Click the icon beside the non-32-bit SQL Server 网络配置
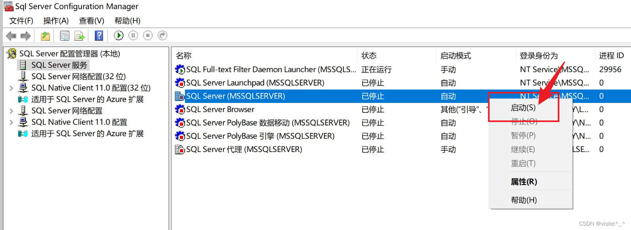The image size is (631, 230). click(x=23, y=110)
